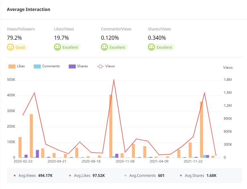Screen dimensions: 247x189
Task: Click the tallest orange Likes bar
Action: pyautogui.click(x=111, y=126)
